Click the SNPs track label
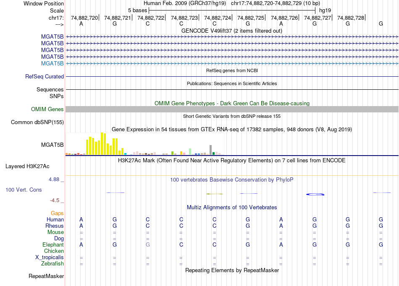 coord(57,96)
